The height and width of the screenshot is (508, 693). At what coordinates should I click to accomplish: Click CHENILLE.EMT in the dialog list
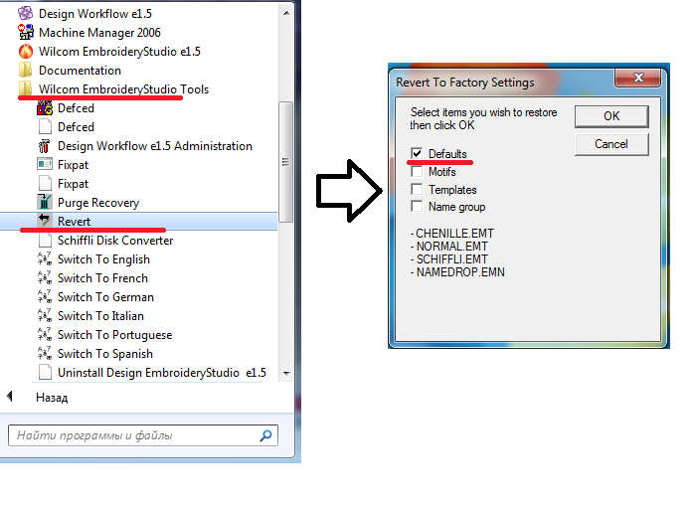pos(452,234)
